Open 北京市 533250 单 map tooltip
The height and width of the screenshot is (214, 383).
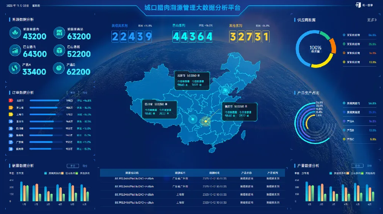pos(192,81)
